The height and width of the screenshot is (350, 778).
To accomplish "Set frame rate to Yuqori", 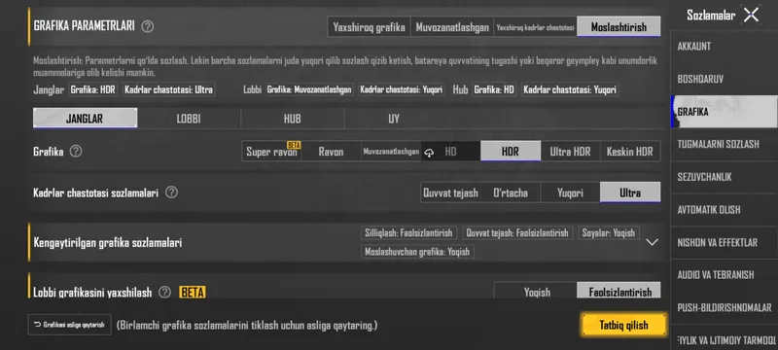I will 570,192.
